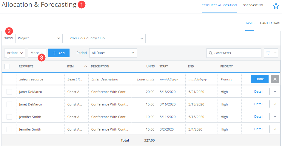The width and height of the screenshot is (282, 146).
Task: Open the Project show dropdown
Action: (x=39, y=38)
